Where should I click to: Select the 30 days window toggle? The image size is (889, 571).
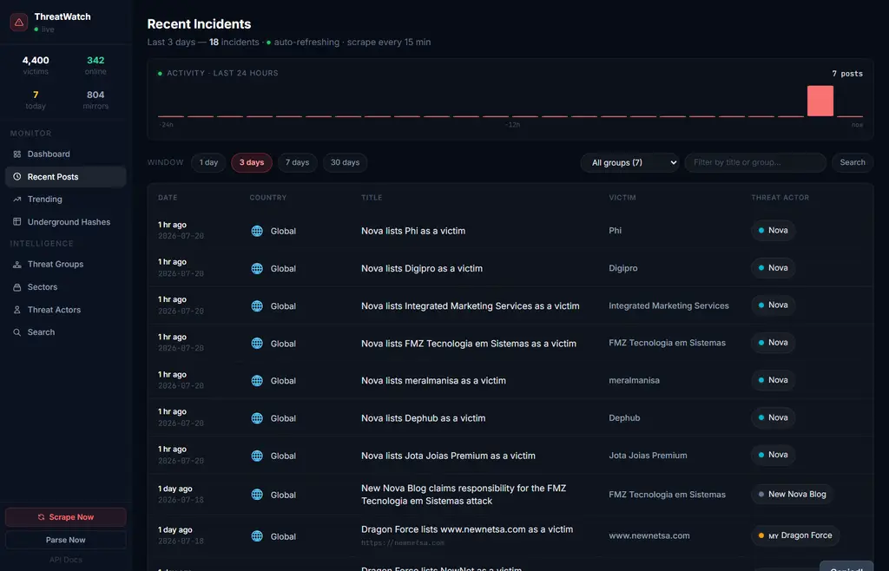[x=345, y=162]
